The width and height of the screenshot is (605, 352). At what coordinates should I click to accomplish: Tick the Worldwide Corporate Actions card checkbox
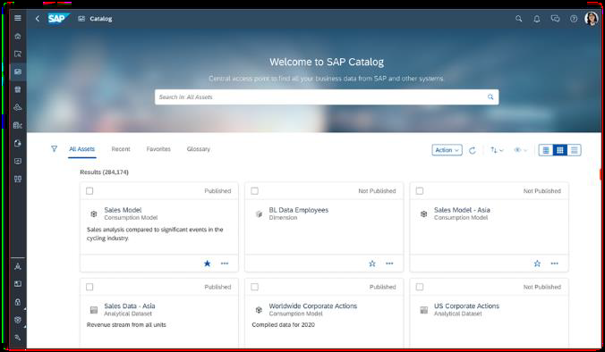click(x=255, y=287)
